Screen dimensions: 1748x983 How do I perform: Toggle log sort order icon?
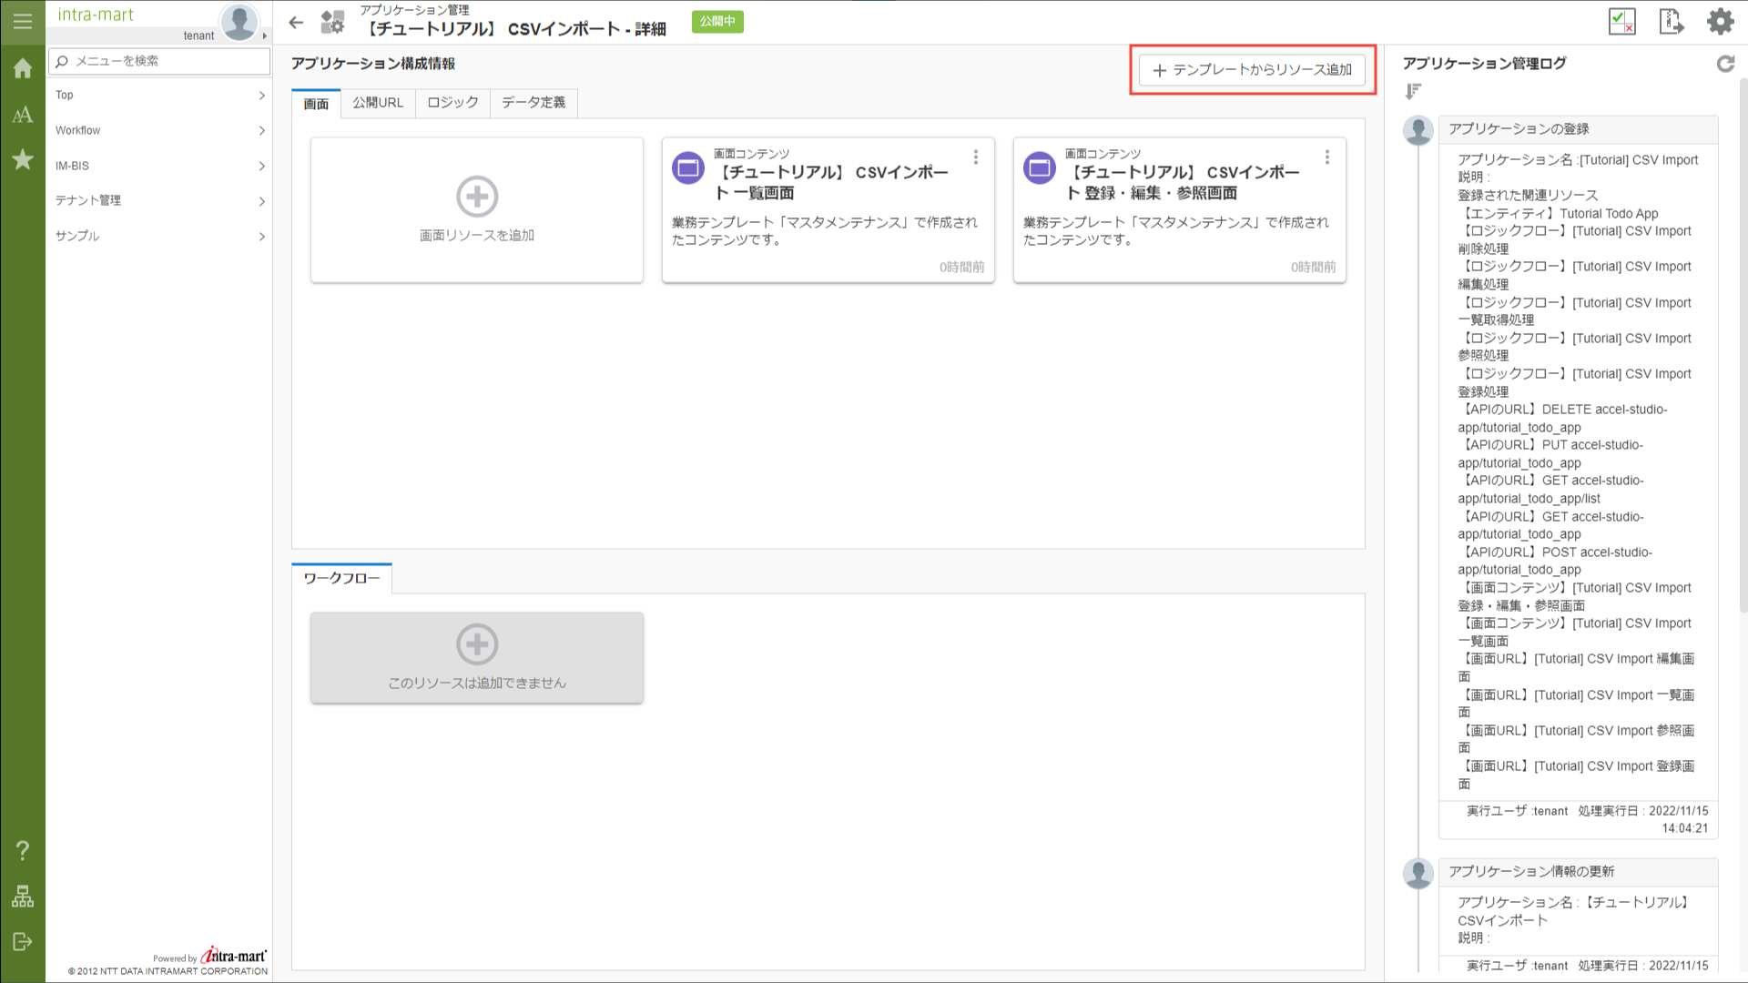(x=1413, y=91)
